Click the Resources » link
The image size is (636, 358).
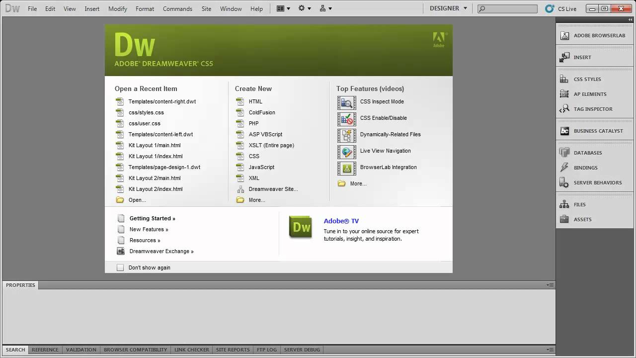point(145,240)
